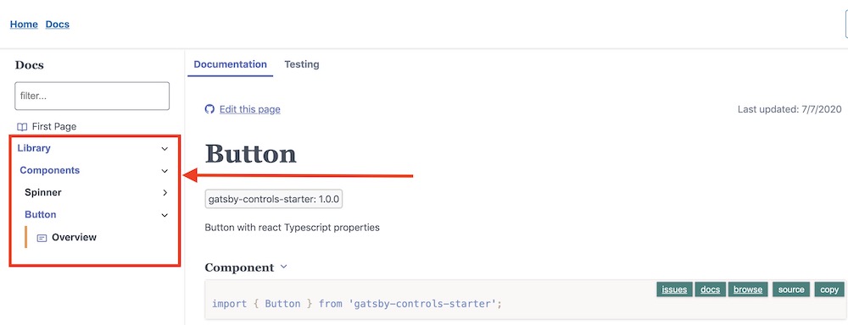Select the Documentation tab
This screenshot has height=325, width=848.
(231, 64)
